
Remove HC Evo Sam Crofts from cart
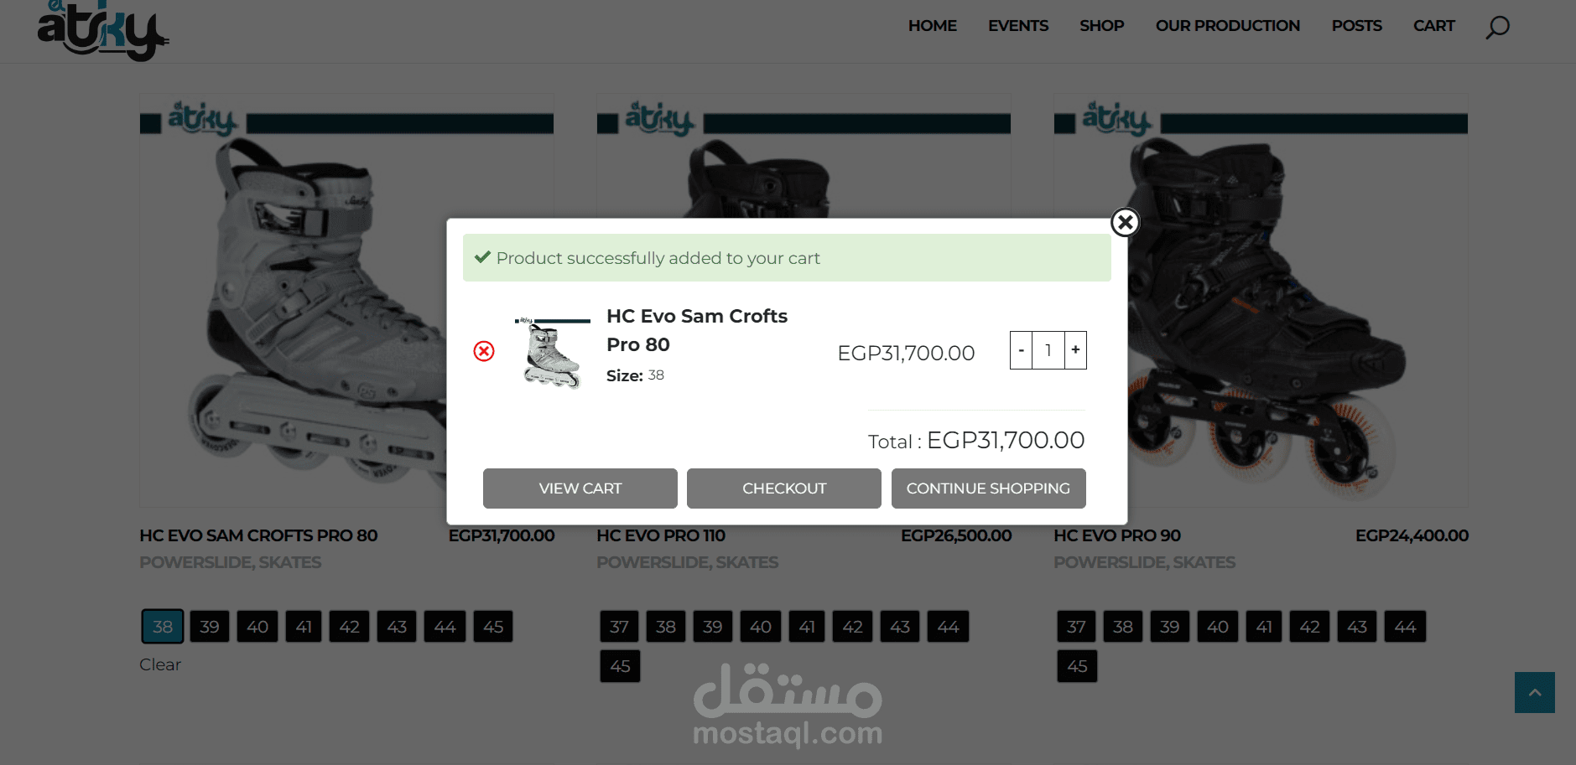(484, 351)
